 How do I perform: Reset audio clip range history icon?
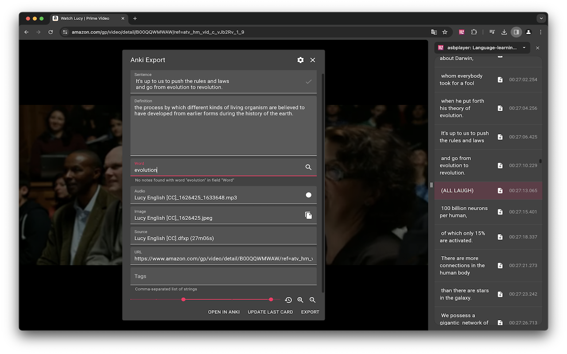(288, 300)
